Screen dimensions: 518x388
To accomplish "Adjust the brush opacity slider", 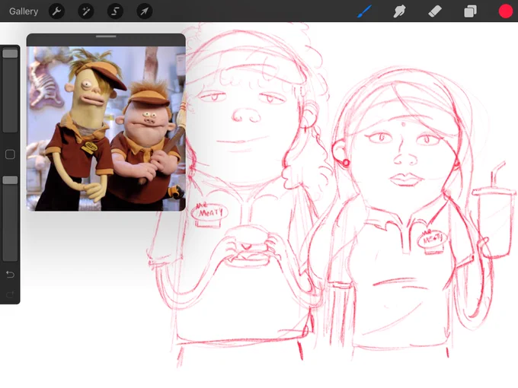I will [10, 218].
